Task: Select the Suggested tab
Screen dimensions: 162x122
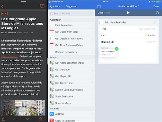Action: click(71, 6)
